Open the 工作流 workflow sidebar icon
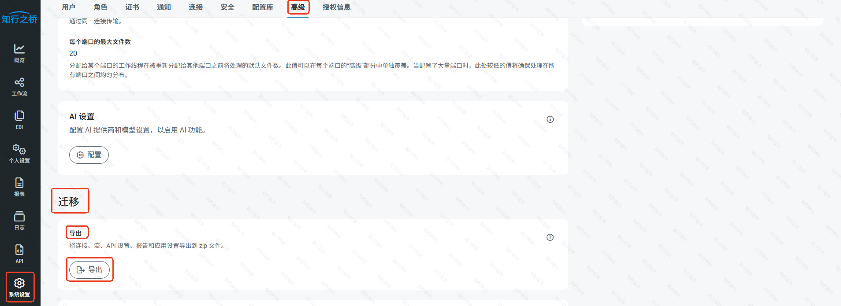The image size is (841, 306). [19, 87]
